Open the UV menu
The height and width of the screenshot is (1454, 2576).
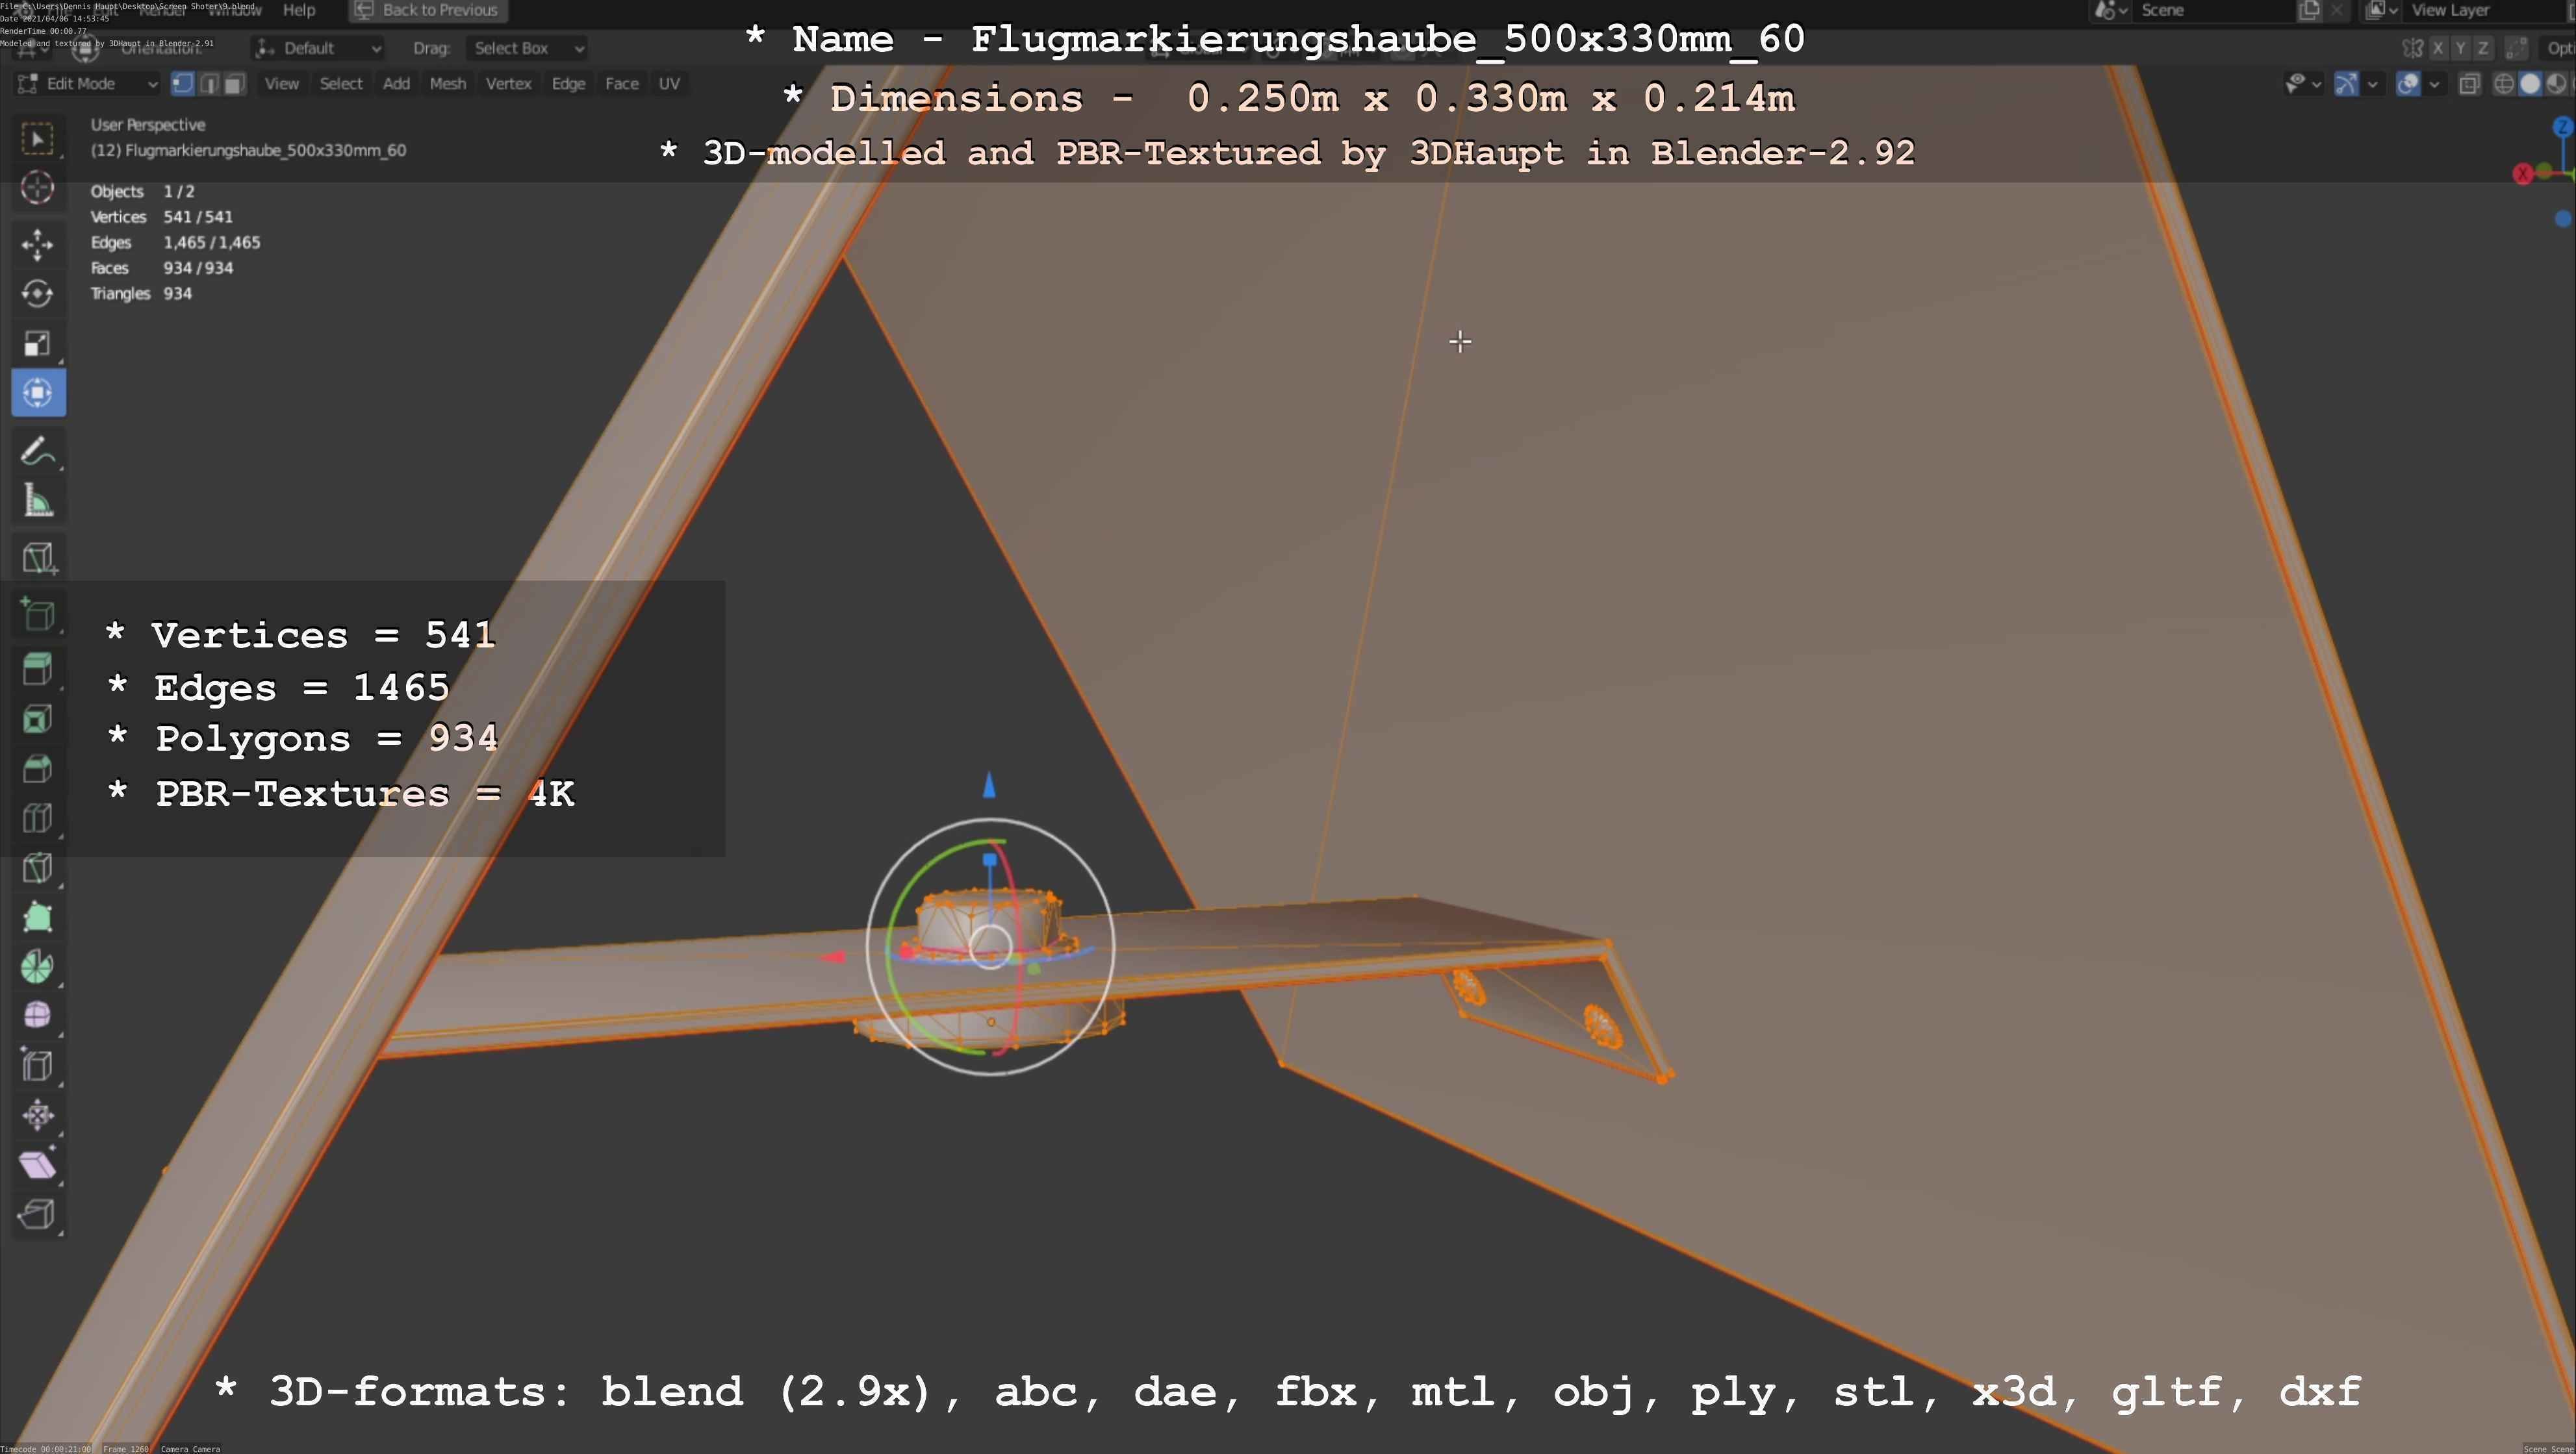tap(670, 84)
